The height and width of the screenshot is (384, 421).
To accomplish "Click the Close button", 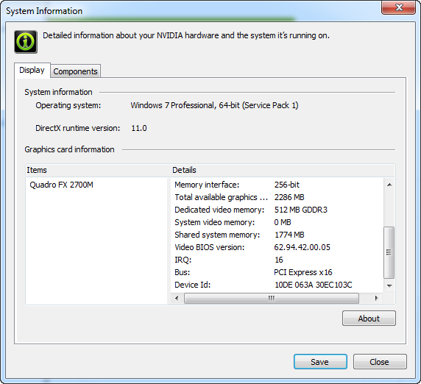I will [x=380, y=362].
